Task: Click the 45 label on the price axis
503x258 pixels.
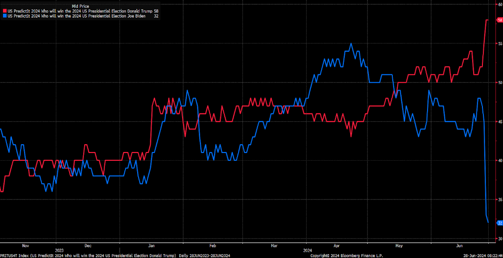Action: point(500,121)
